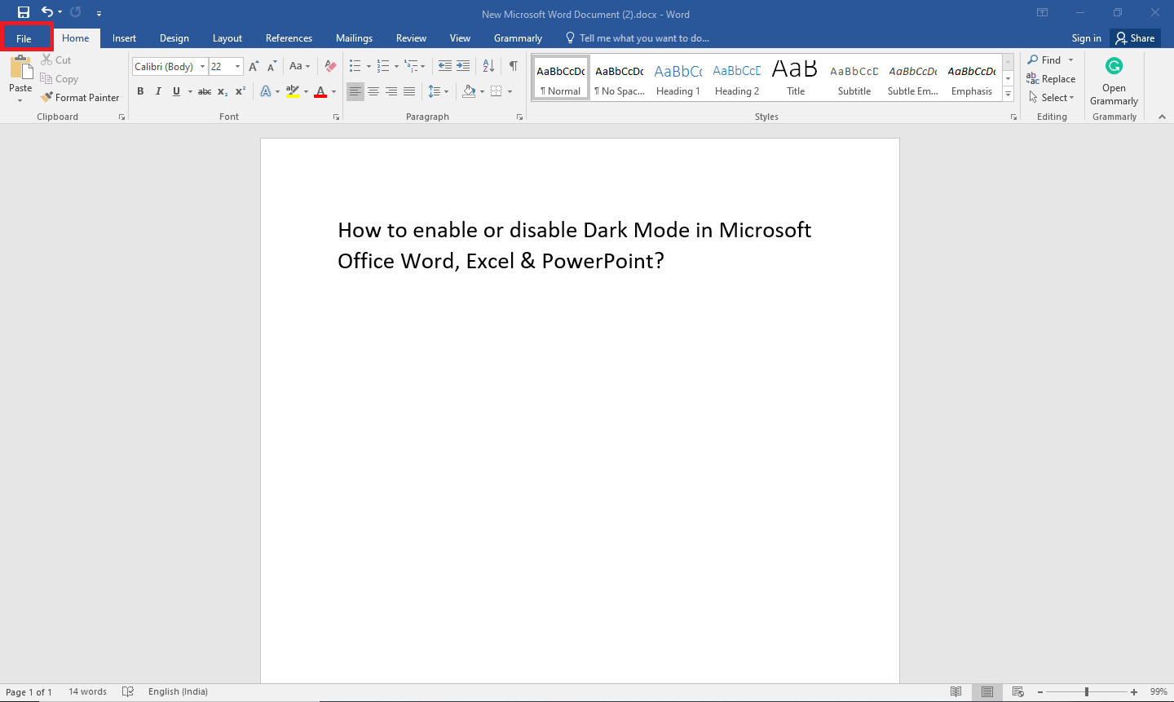Screen dimensions: 1174x702
Task: Cut the selected text
Action: pyautogui.click(x=56, y=60)
